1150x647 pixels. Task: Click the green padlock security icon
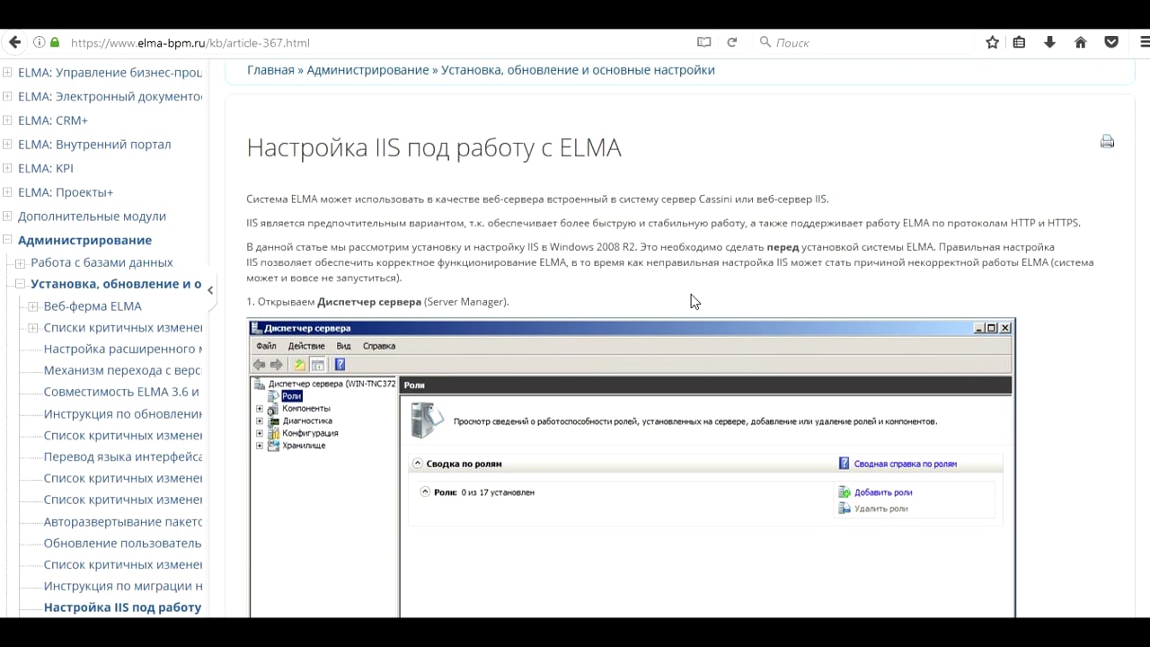click(x=54, y=42)
